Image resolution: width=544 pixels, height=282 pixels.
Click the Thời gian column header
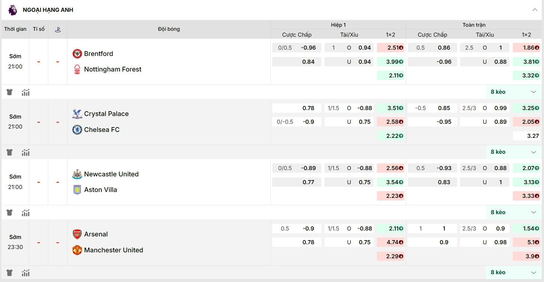pos(15,29)
